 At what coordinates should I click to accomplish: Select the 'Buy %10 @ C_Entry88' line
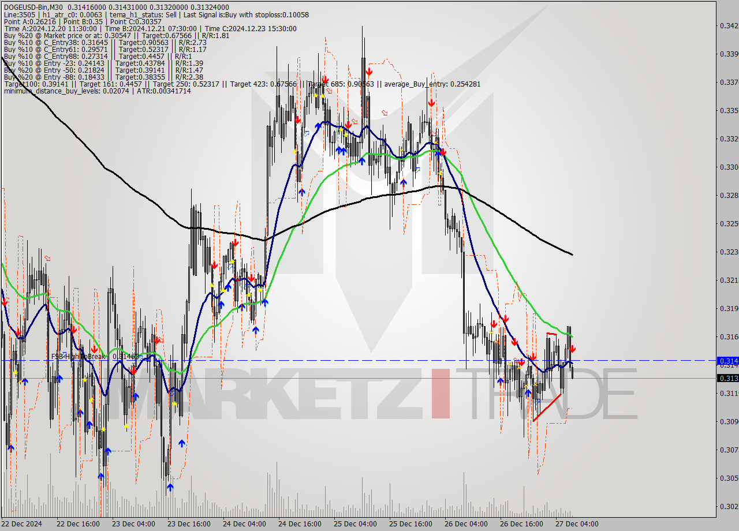[x=98, y=56]
